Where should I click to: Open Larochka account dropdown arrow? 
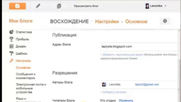point(165,6)
